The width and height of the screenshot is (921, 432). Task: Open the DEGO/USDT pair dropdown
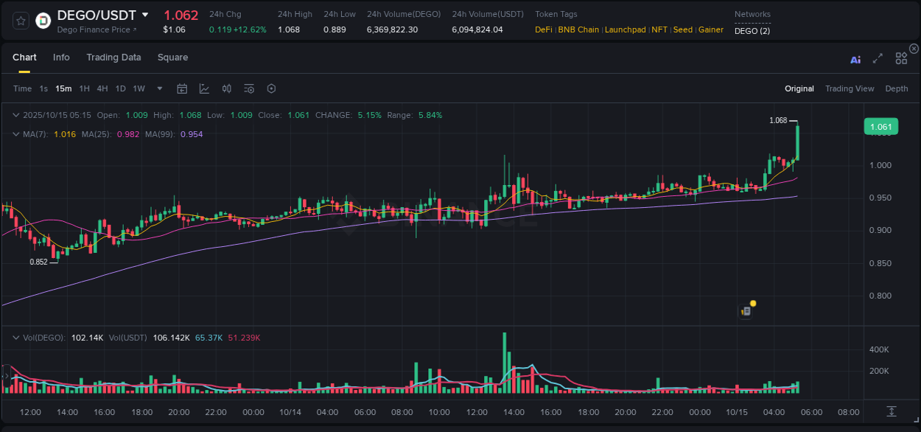[145, 14]
